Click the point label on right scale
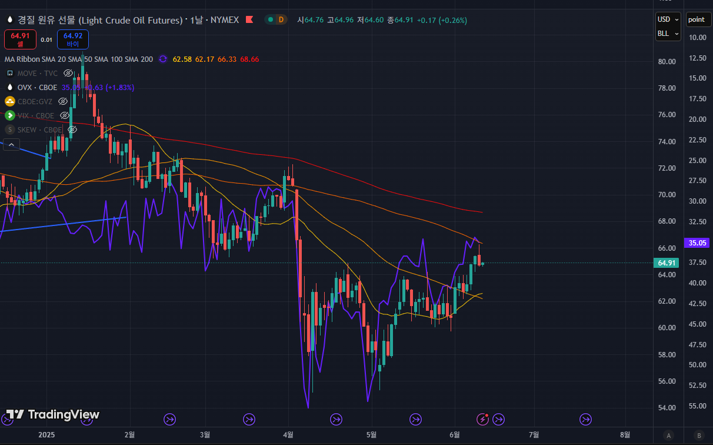 pos(697,19)
